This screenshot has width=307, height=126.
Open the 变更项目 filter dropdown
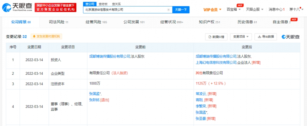click(x=241, y=37)
